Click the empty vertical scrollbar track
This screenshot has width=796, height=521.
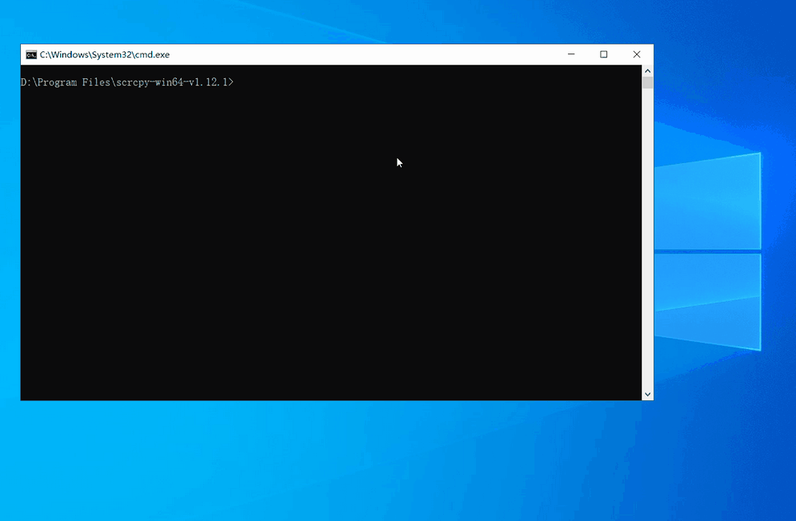[647, 240]
